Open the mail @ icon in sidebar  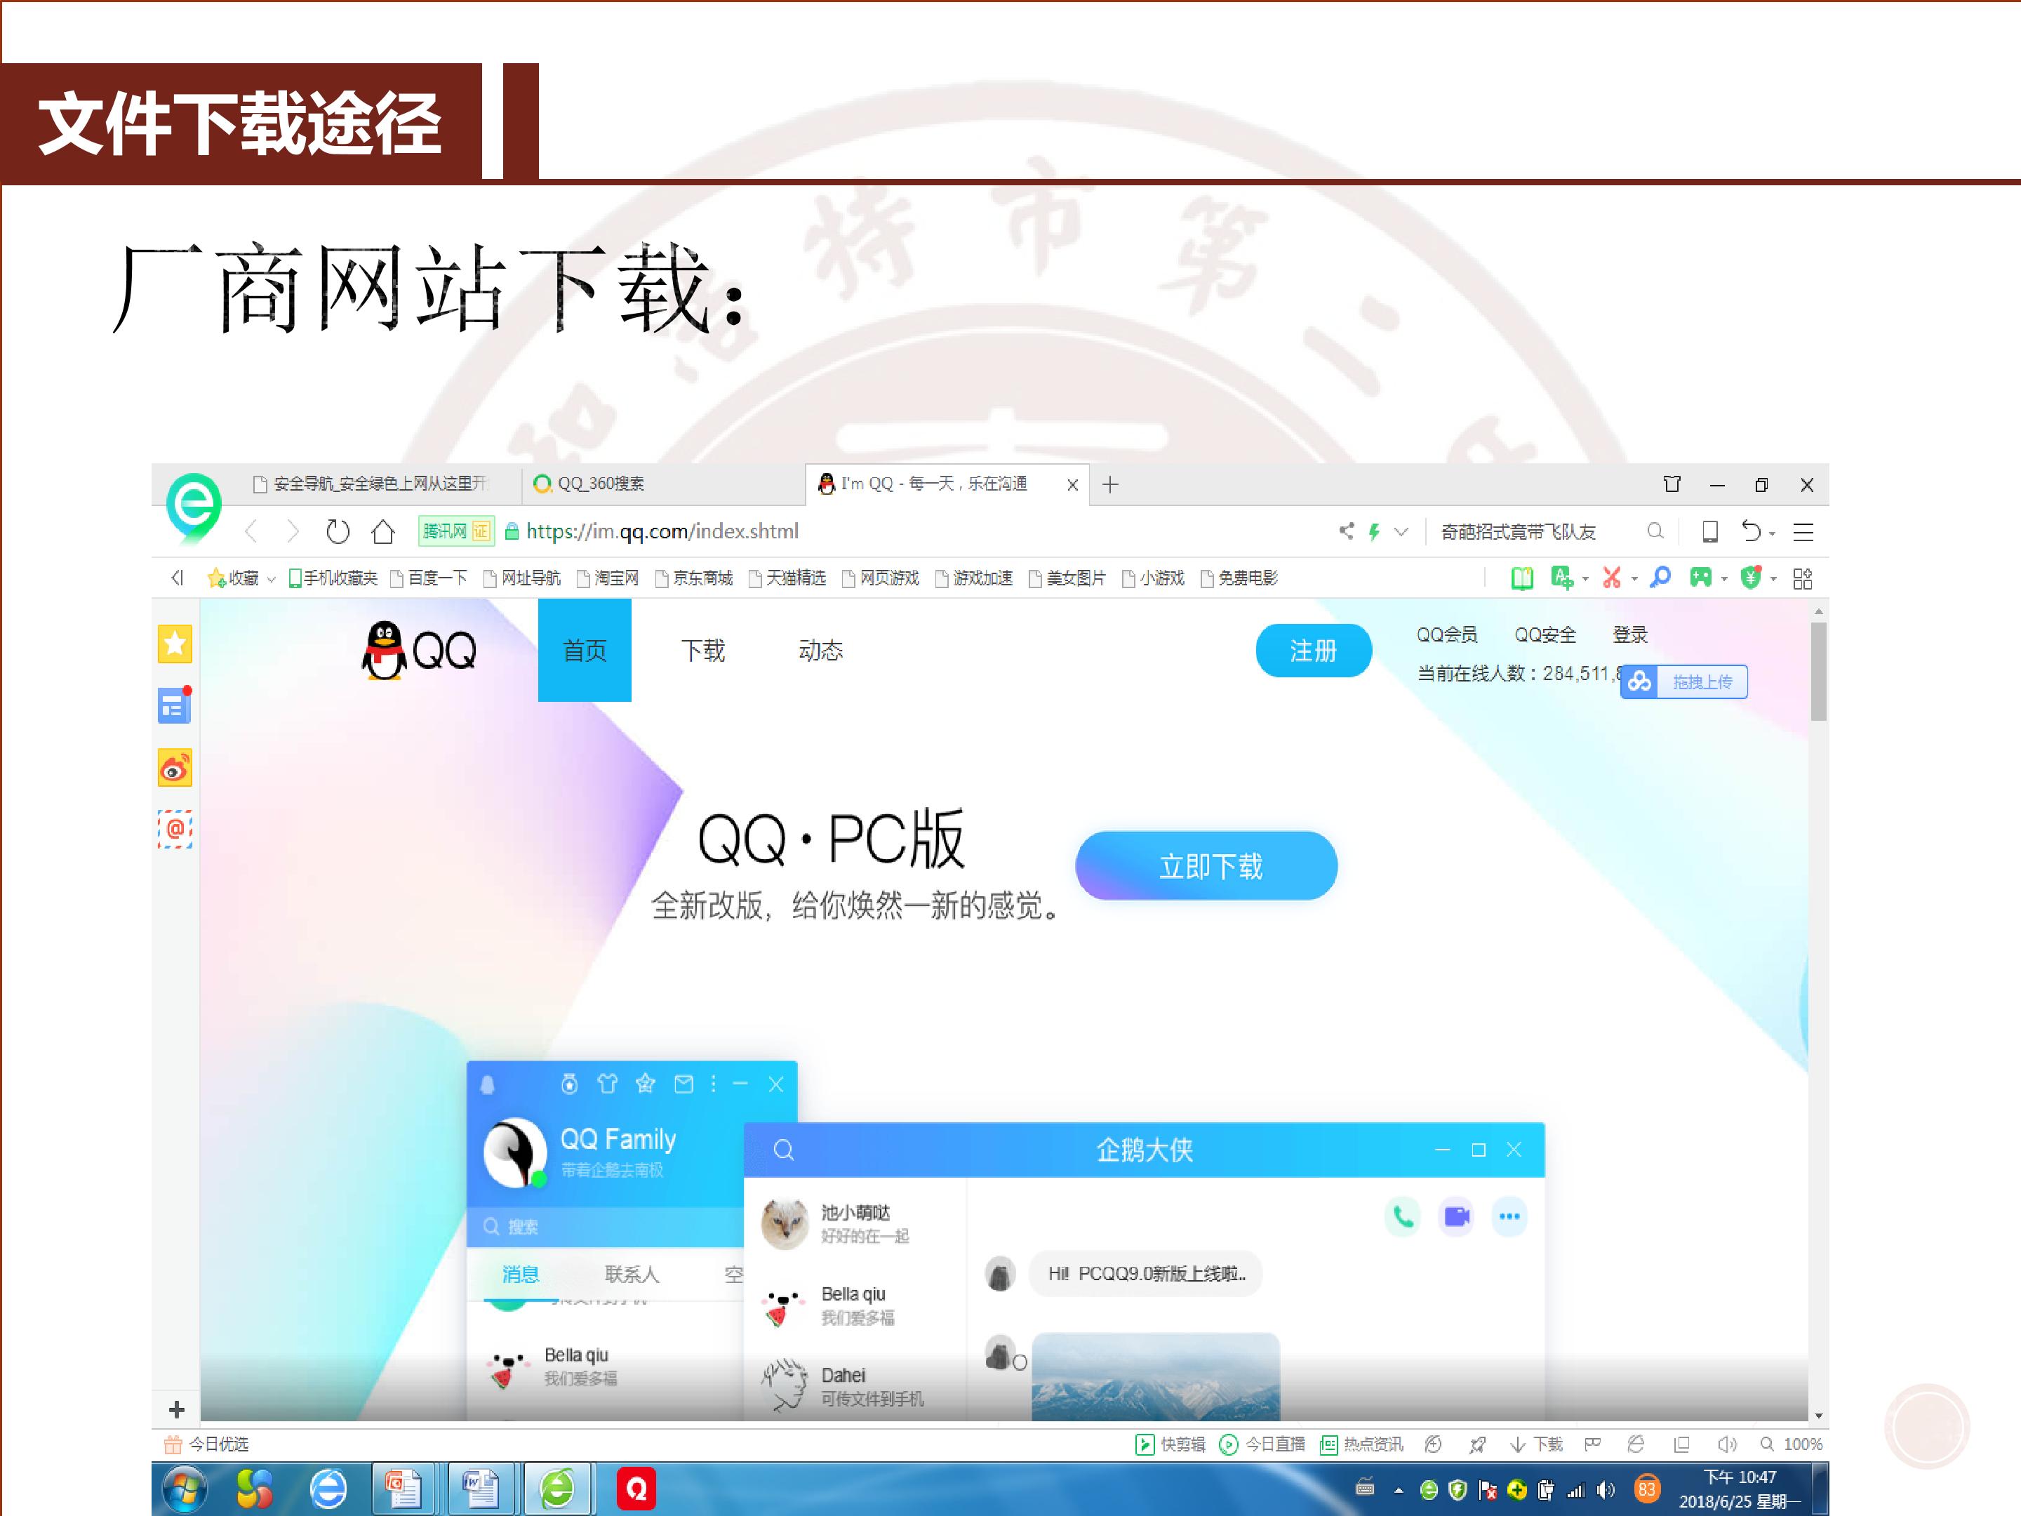coord(175,830)
